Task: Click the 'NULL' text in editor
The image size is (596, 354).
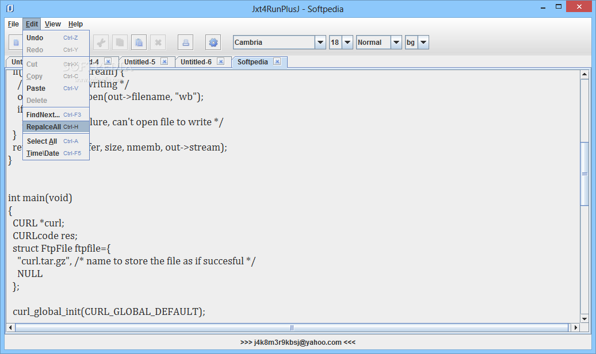Action: click(x=30, y=274)
